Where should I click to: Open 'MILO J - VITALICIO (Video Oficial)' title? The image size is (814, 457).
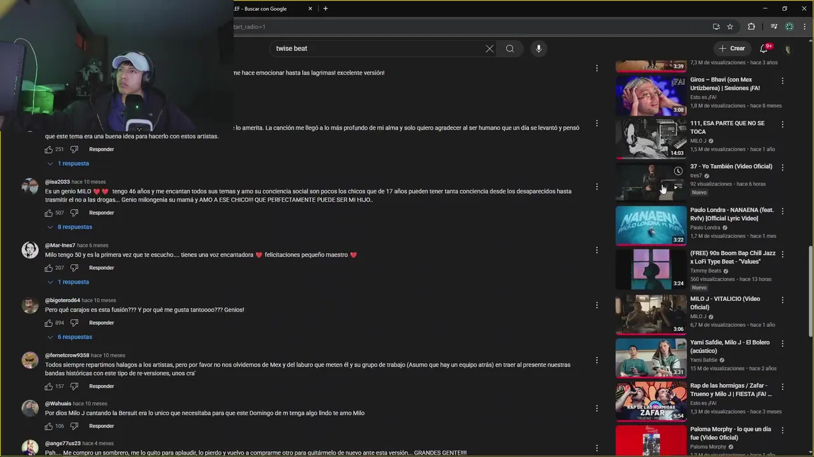(x=725, y=303)
